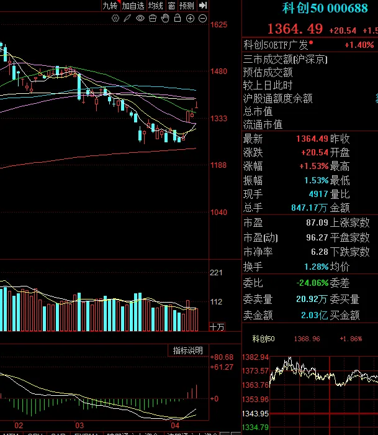Click the +80.68 MACD axis label
The height and width of the screenshot is (435, 378).
click(222, 357)
